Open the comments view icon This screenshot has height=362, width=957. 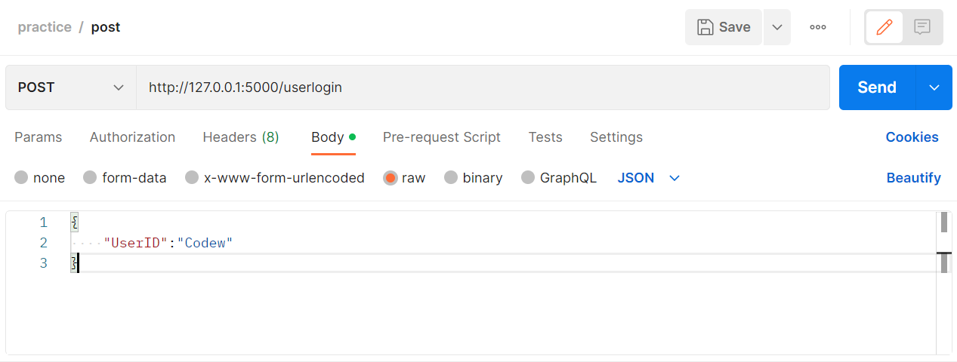coord(922,27)
